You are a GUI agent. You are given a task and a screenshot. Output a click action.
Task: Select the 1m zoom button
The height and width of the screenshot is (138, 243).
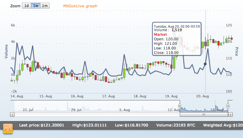pos(45,6)
